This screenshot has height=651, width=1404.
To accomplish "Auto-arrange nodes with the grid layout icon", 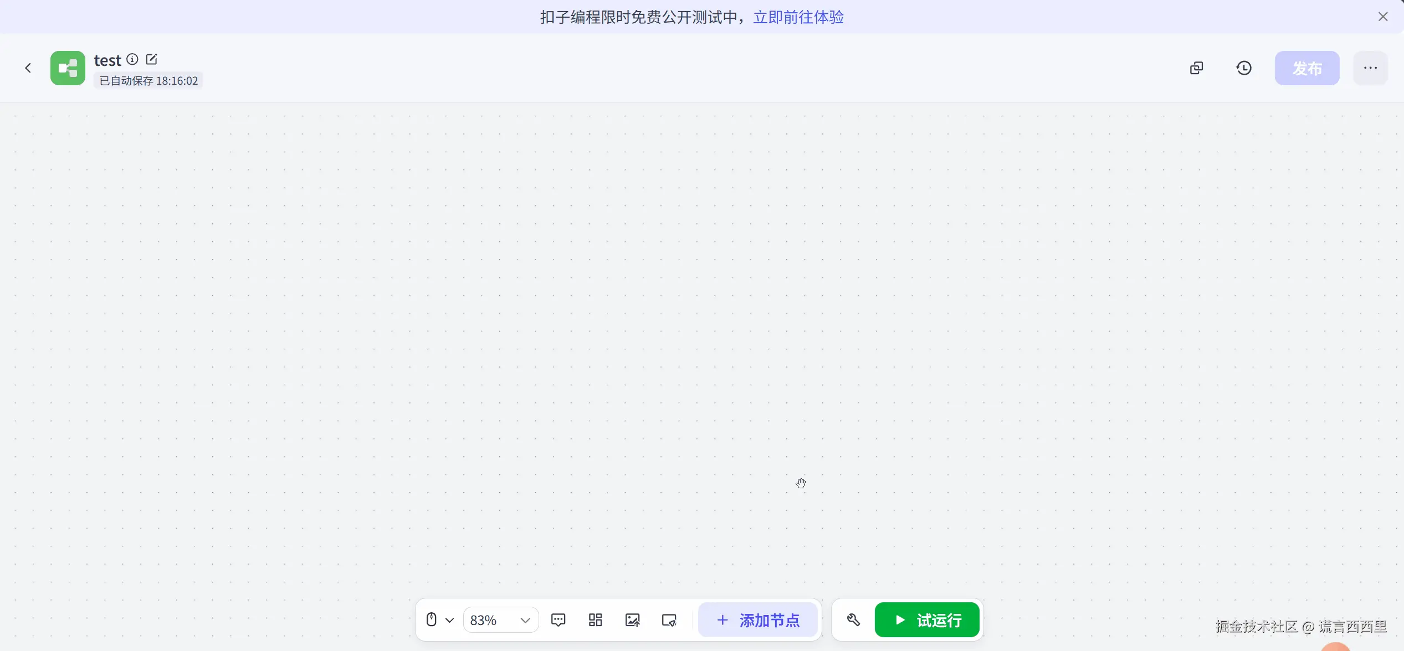I will click(x=595, y=620).
